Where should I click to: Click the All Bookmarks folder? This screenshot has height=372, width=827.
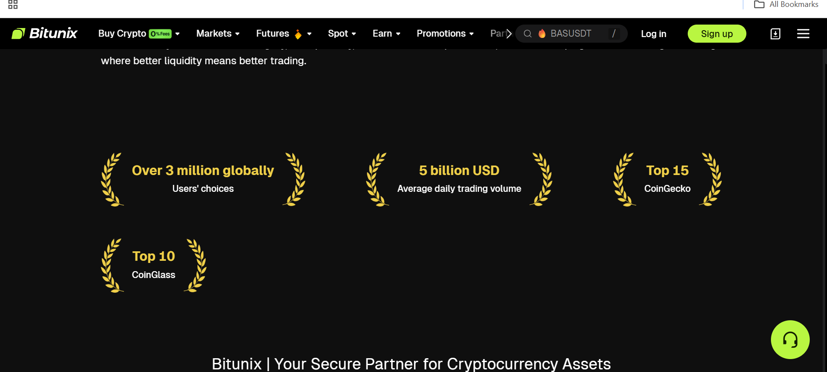pos(786,5)
